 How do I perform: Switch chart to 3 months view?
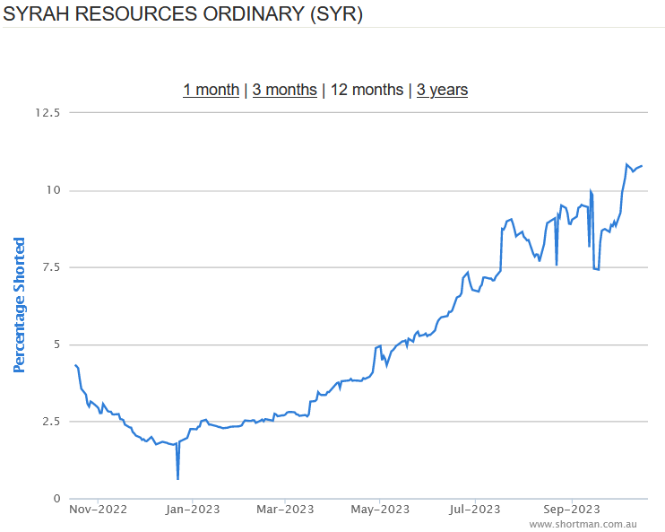284,90
